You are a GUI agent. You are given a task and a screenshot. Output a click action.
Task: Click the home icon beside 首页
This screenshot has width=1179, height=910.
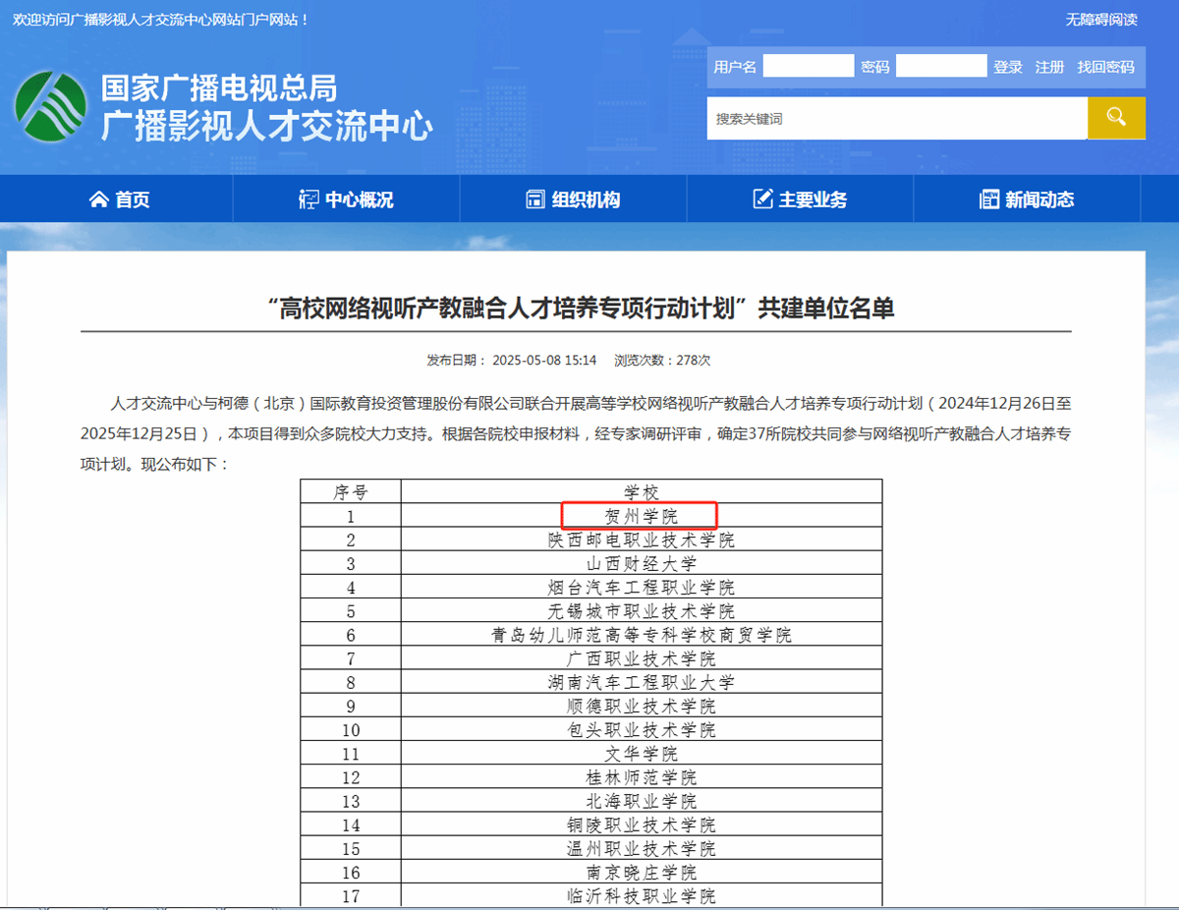coord(98,199)
